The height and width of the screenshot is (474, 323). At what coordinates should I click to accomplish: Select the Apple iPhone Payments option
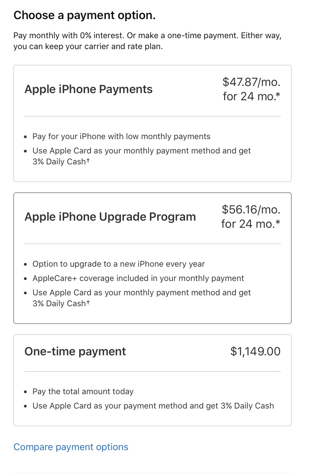(89, 89)
